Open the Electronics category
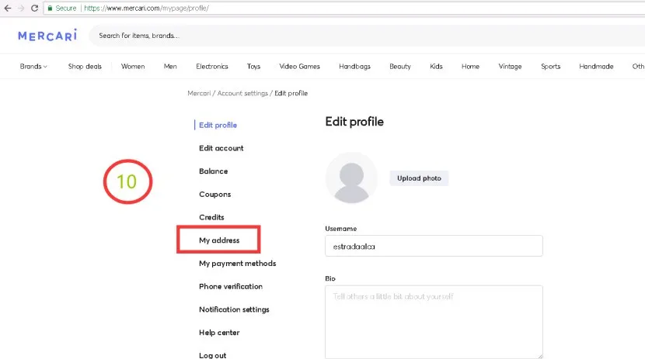 coord(212,67)
